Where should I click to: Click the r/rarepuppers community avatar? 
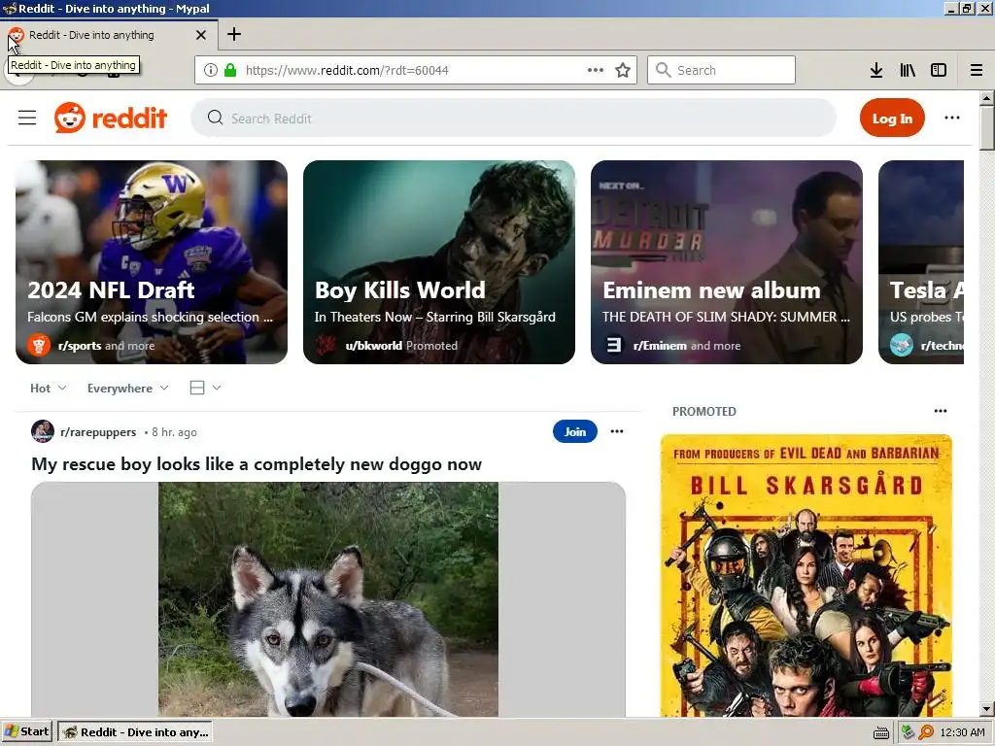pyautogui.click(x=43, y=431)
